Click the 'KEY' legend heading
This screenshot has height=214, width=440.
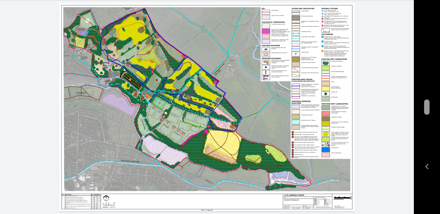pos(263,9)
